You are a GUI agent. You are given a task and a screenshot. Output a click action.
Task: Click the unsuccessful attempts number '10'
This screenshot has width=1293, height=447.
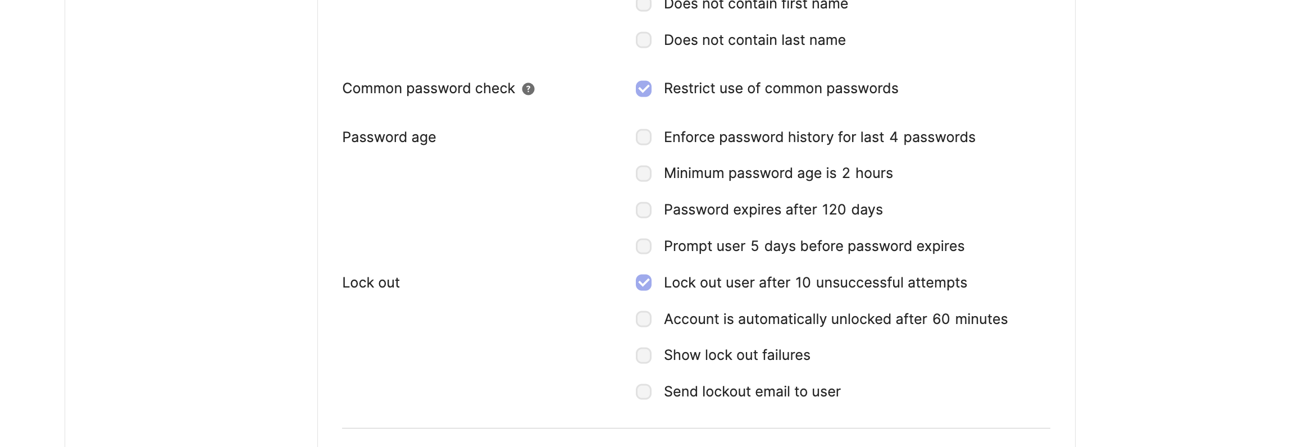point(803,283)
